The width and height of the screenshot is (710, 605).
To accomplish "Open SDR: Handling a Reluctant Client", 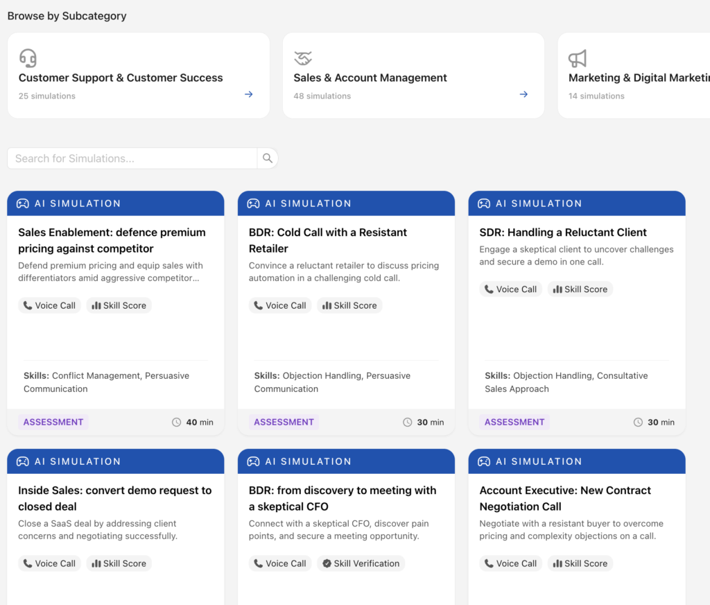I will (562, 232).
